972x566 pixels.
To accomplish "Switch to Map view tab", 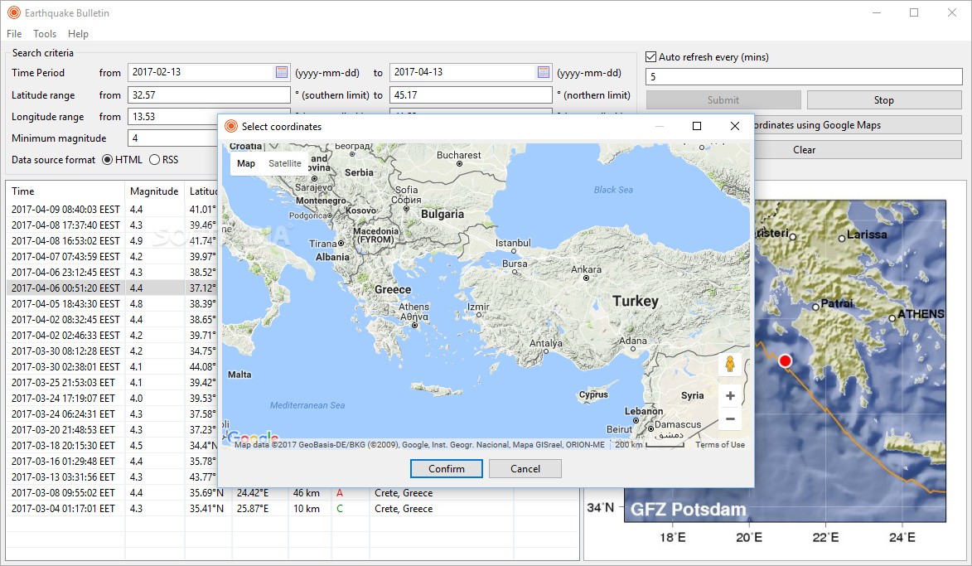I will coord(246,163).
